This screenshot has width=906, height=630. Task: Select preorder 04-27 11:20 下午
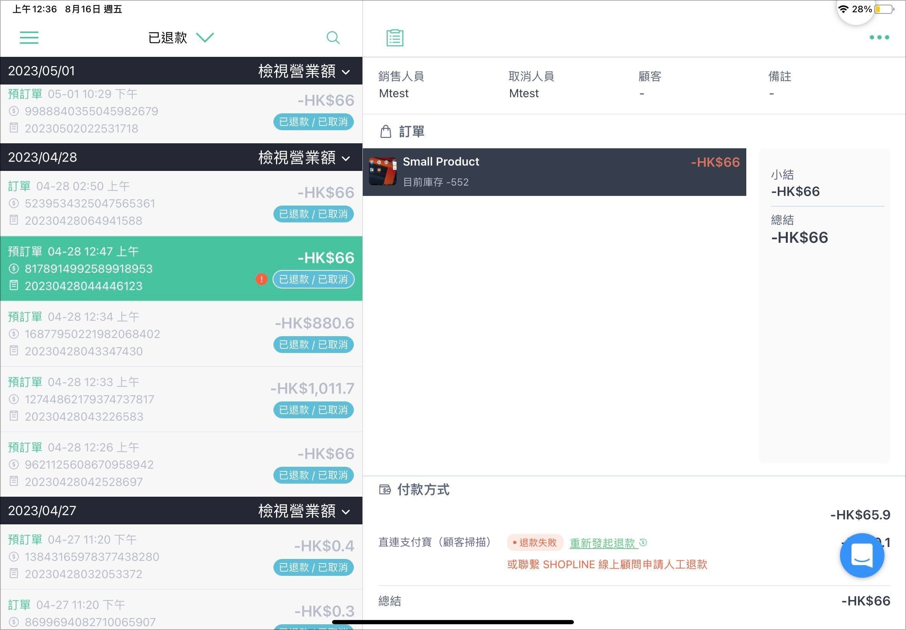point(181,557)
